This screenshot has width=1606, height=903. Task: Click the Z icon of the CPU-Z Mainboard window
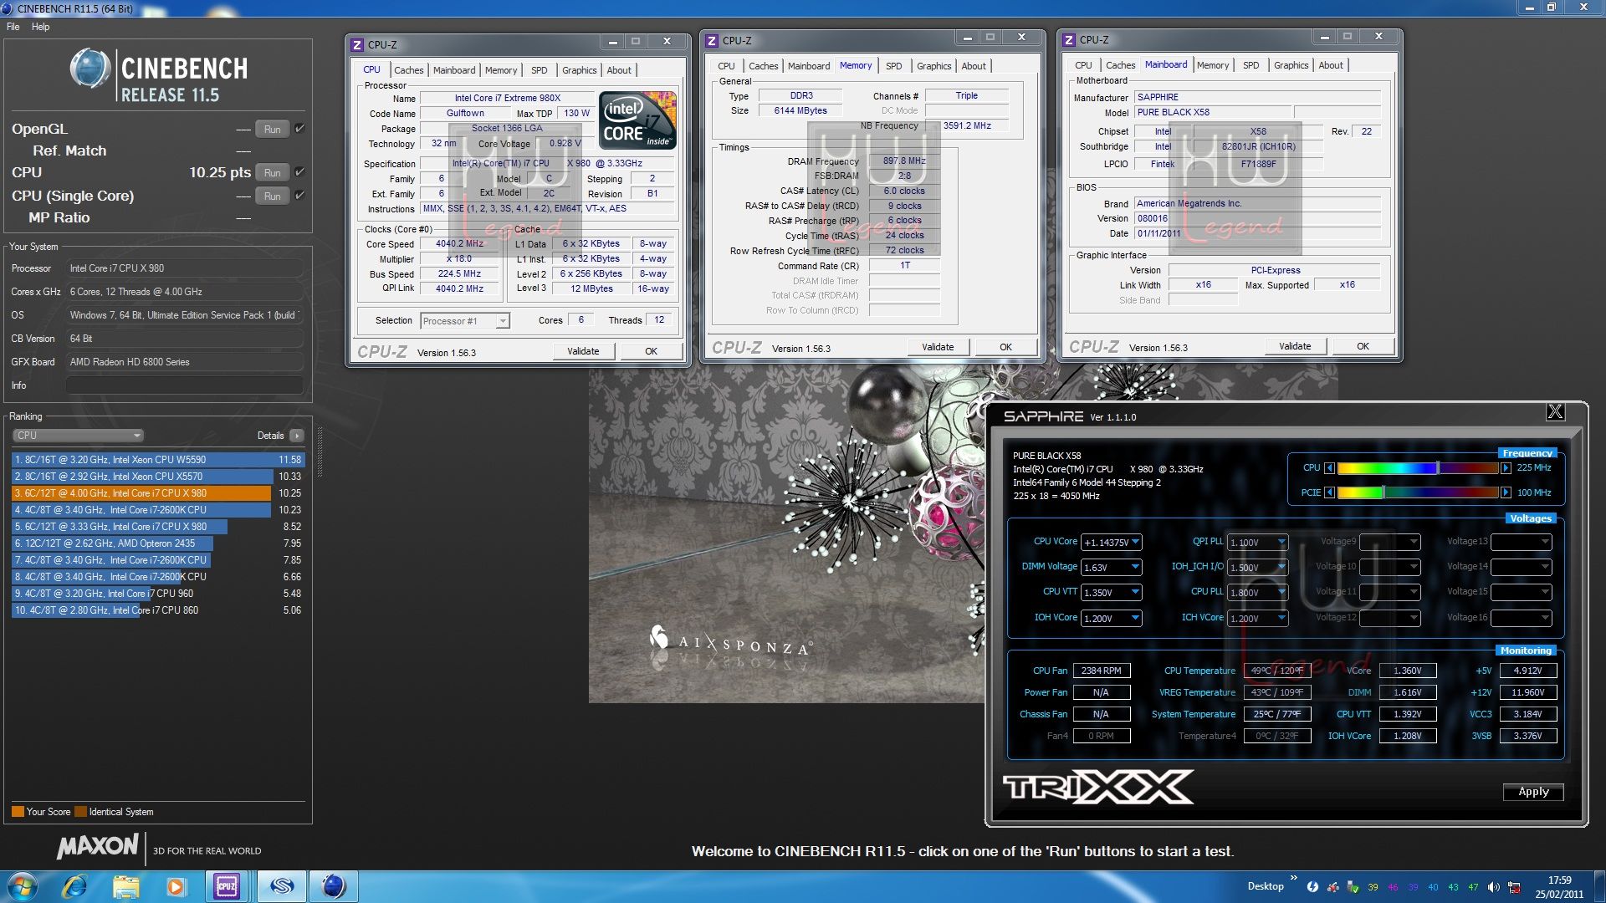point(1069,39)
